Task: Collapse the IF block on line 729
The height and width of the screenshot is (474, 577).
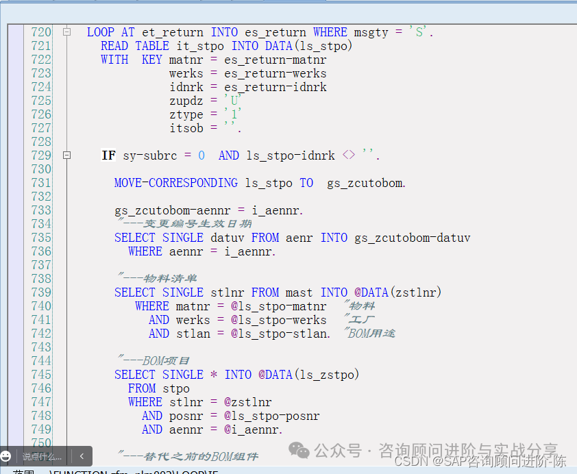Action: coord(66,155)
